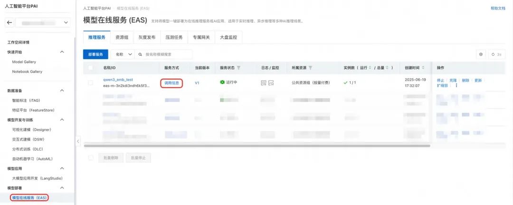Screen dimensions: 513x205
Task: Click the 部署服务 button
Action: (x=96, y=54)
